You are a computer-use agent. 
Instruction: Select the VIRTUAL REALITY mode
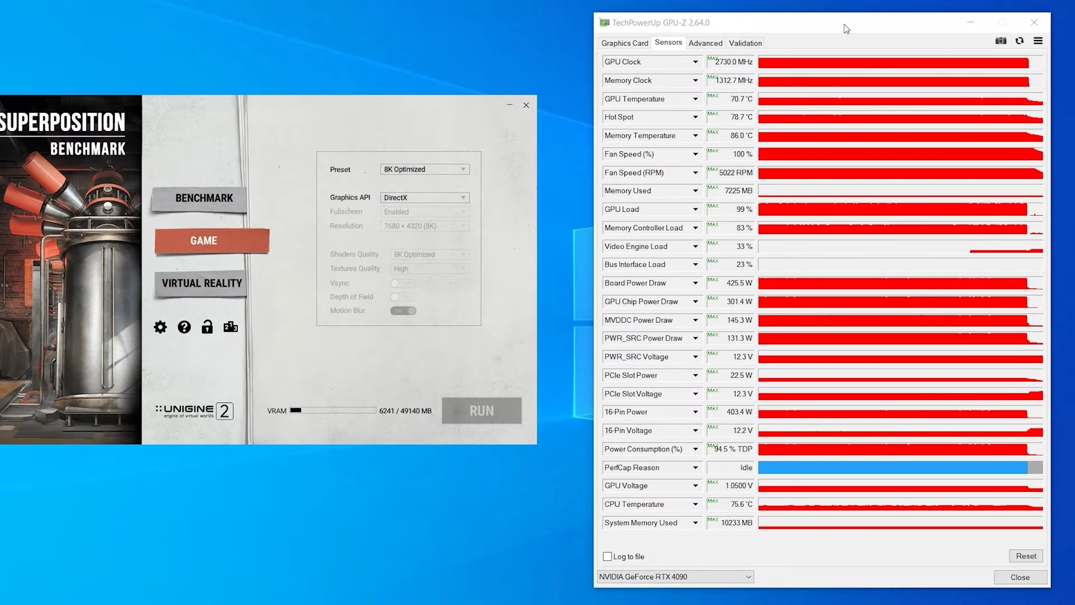point(202,283)
